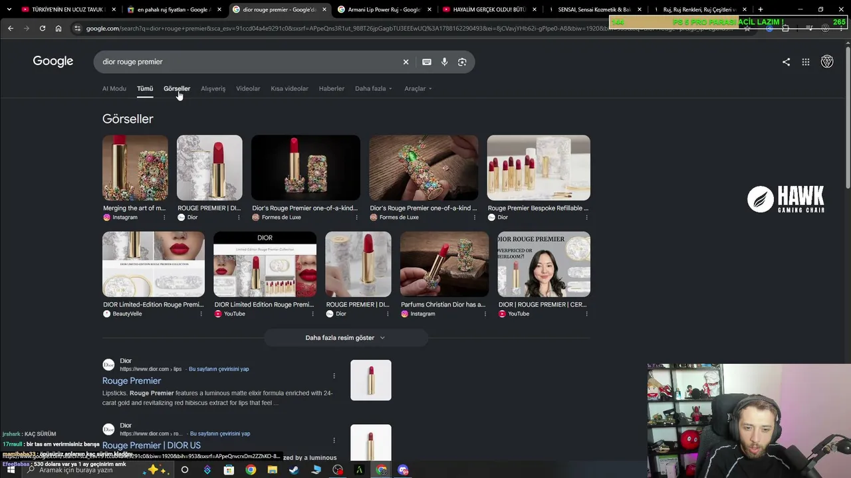Open Discord from the taskbar
851x478 pixels.
(x=403, y=470)
